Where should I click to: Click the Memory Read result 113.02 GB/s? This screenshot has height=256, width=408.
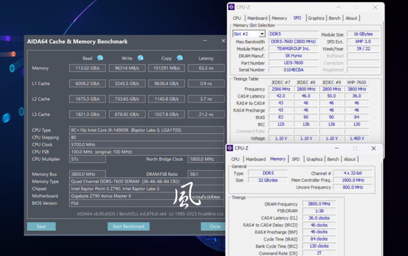[x=87, y=68]
